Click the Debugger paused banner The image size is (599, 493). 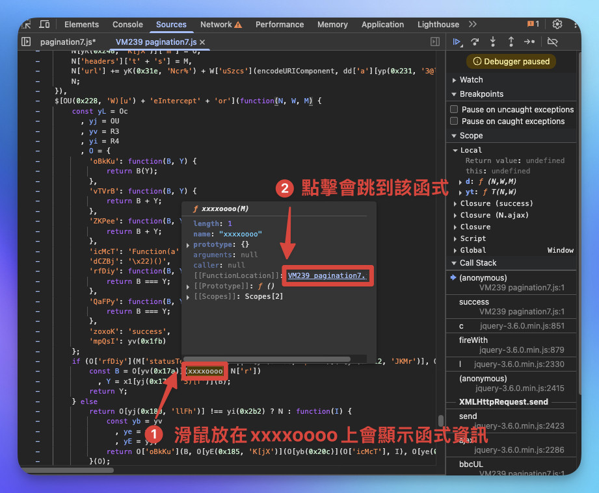tap(511, 62)
